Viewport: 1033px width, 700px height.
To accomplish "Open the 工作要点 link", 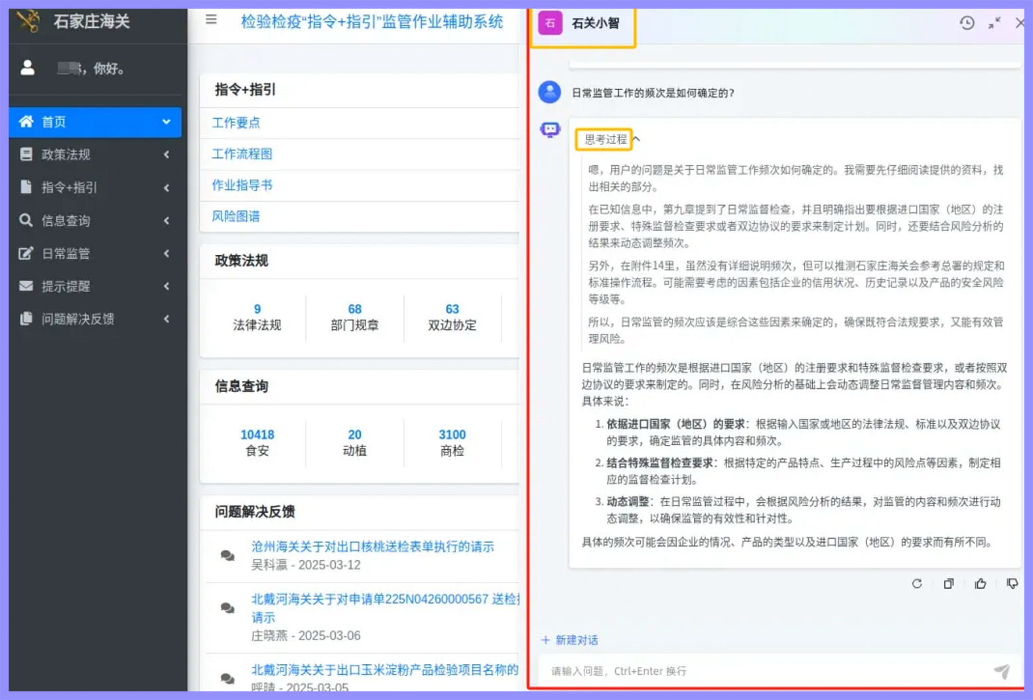I will click(236, 123).
